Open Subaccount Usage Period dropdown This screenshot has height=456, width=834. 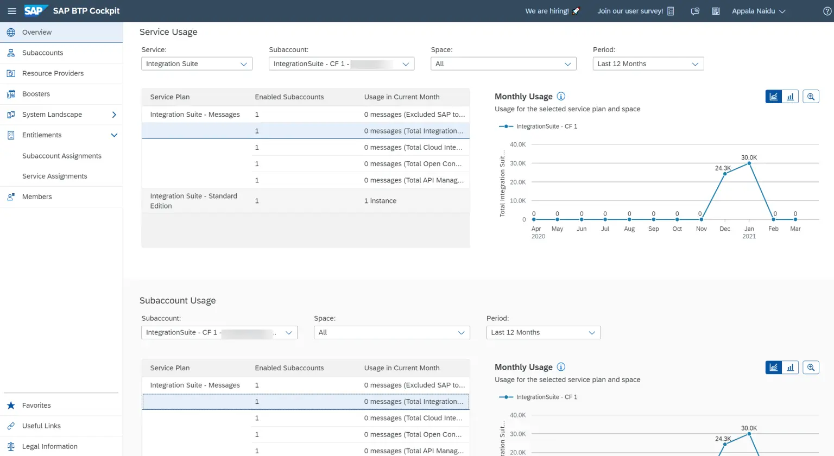click(544, 332)
